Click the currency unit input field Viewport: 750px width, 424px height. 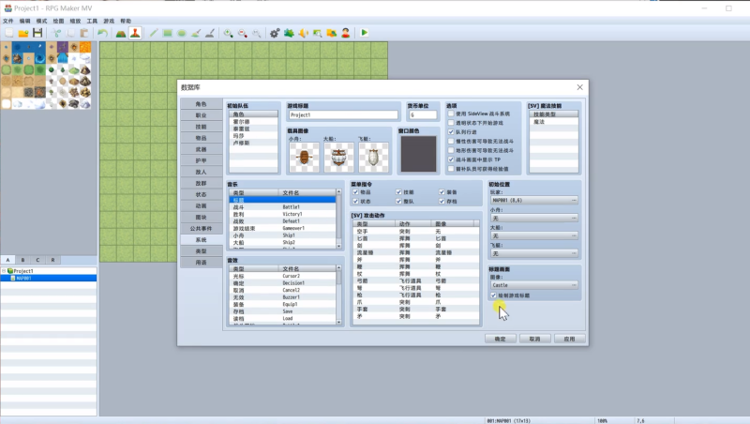423,114
